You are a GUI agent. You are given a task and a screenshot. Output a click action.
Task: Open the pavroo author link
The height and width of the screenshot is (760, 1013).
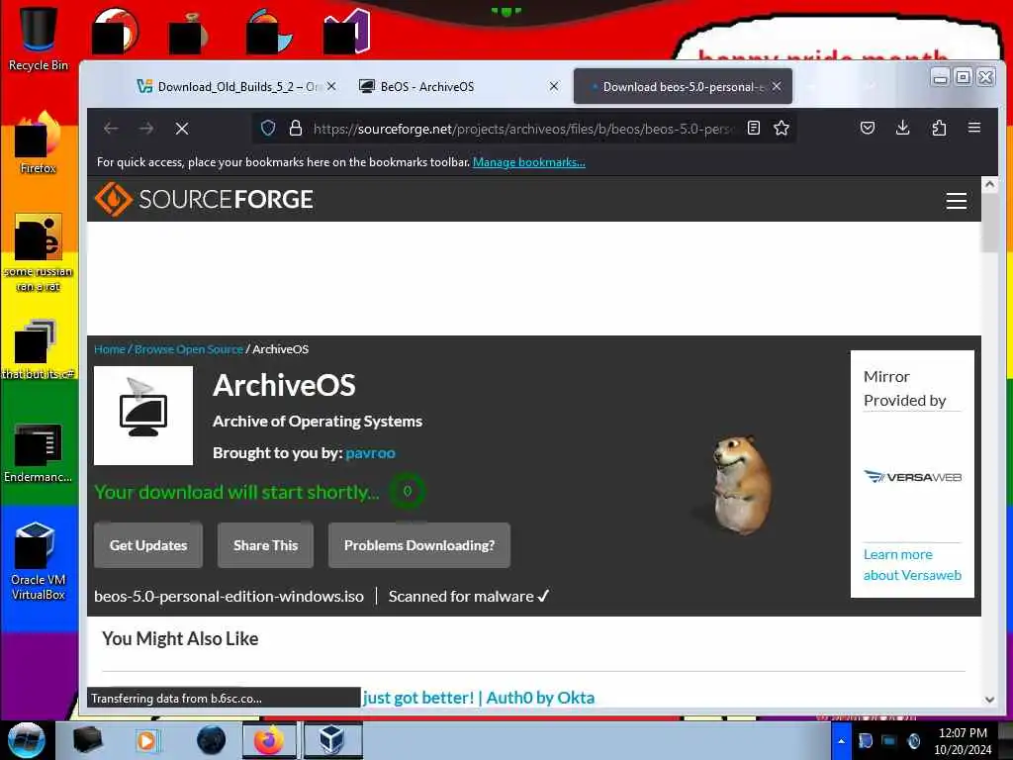(370, 453)
